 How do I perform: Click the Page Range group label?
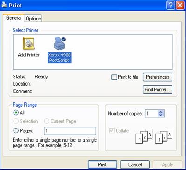click(x=25, y=105)
